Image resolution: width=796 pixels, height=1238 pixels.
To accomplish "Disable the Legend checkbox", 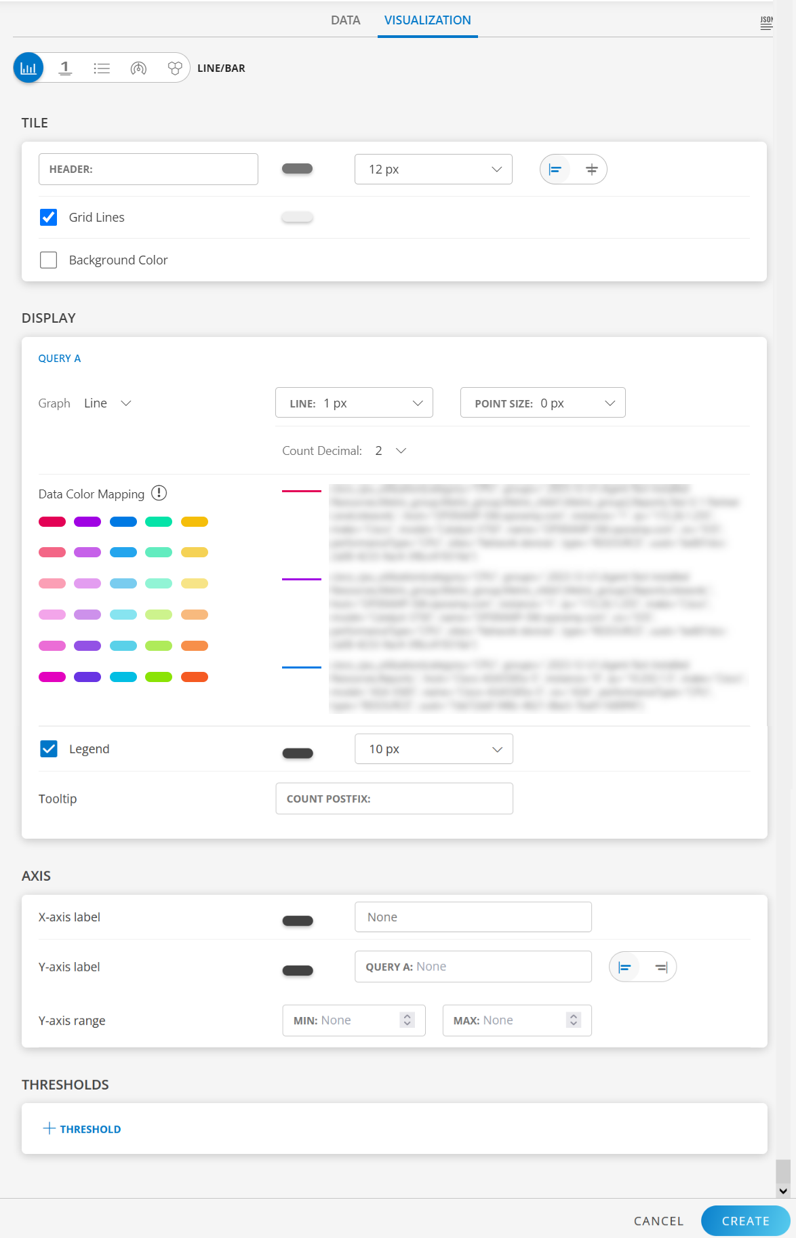I will 49,749.
